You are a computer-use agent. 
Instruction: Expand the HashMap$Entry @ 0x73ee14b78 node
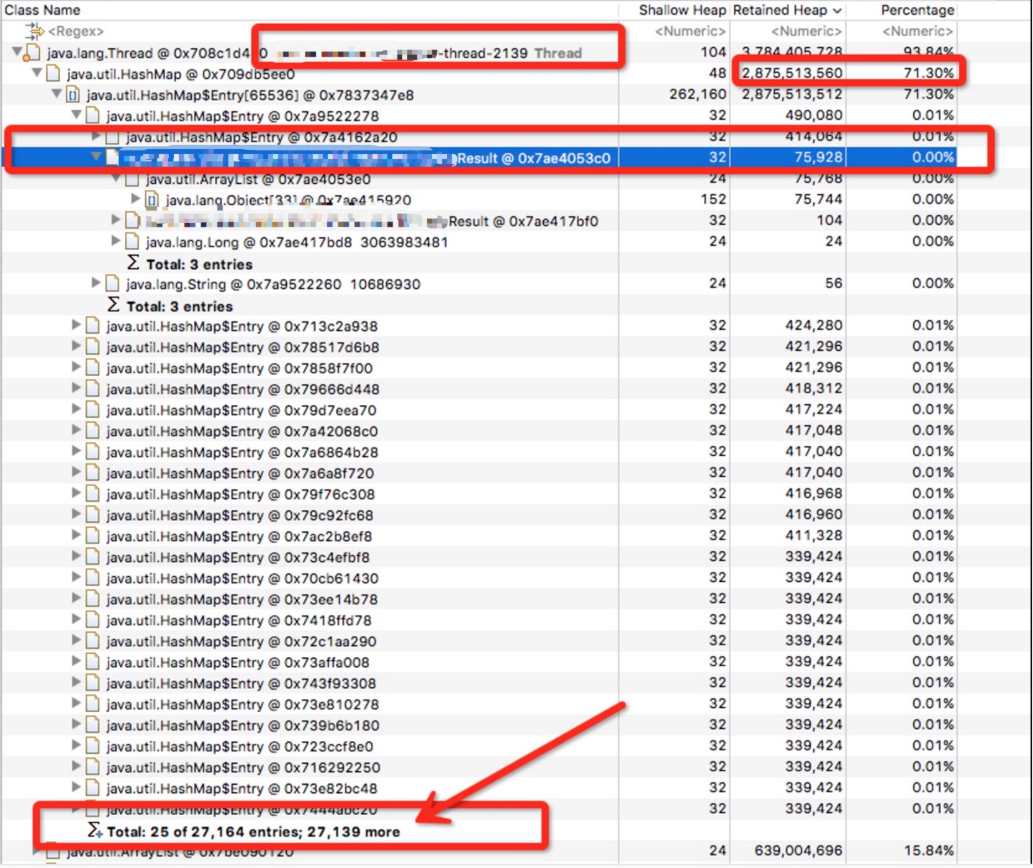tap(76, 598)
